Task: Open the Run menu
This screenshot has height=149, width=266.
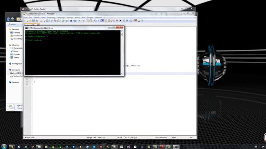Action: [x=84, y=17]
